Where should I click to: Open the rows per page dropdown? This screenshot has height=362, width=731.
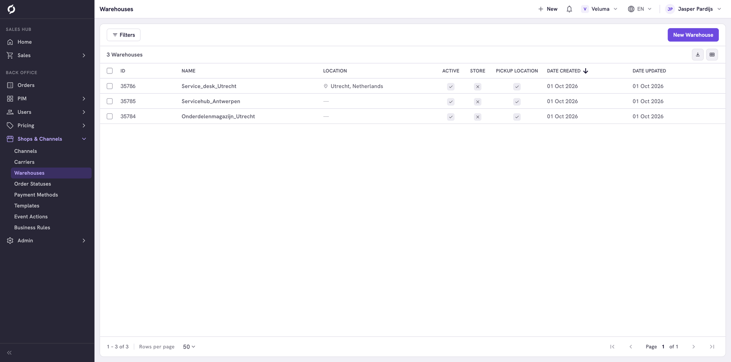coord(189,347)
